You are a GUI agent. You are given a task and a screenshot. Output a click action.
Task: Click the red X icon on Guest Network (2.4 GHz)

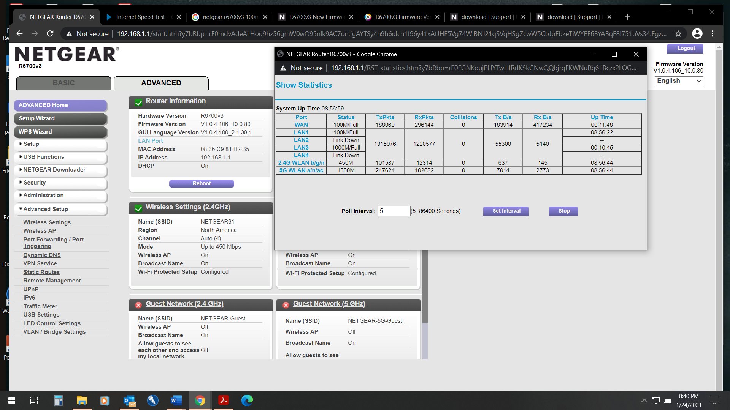(x=138, y=305)
